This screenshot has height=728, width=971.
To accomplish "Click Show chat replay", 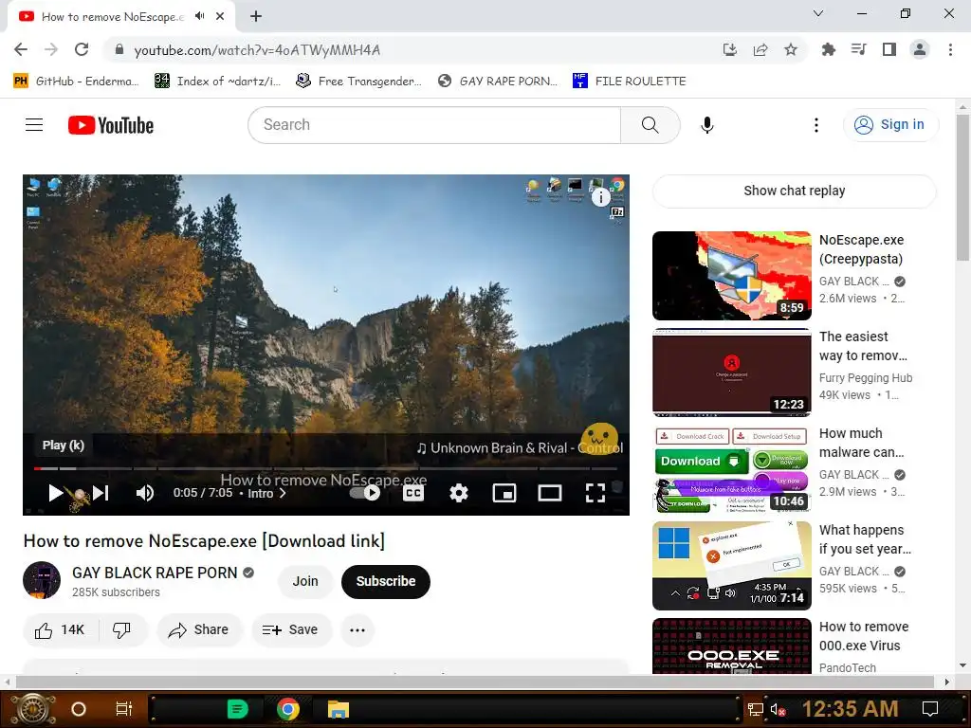I will click(794, 191).
